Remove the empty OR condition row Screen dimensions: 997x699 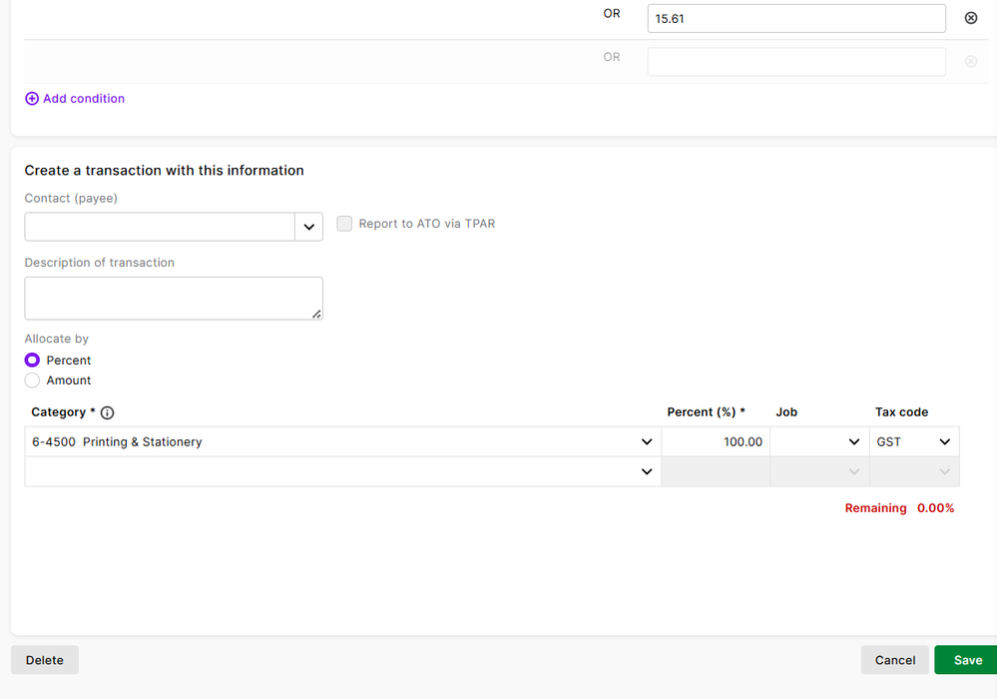pos(970,62)
